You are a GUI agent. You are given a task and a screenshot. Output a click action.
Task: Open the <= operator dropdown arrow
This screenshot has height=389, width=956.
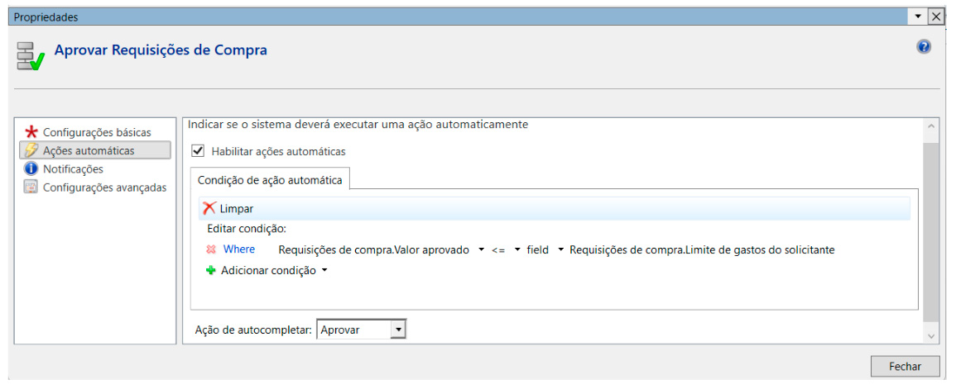pyautogui.click(x=516, y=249)
